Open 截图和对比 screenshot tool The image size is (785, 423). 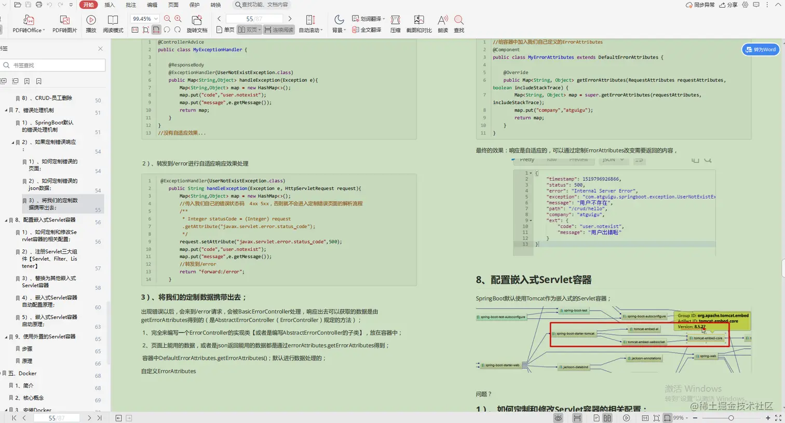418,24
